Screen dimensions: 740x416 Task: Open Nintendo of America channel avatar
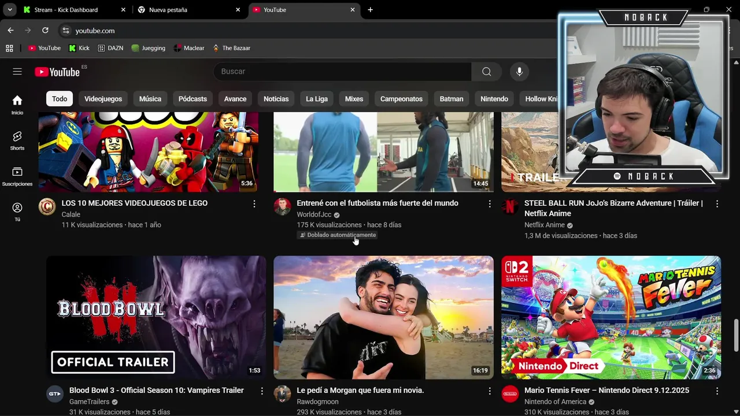(x=510, y=394)
